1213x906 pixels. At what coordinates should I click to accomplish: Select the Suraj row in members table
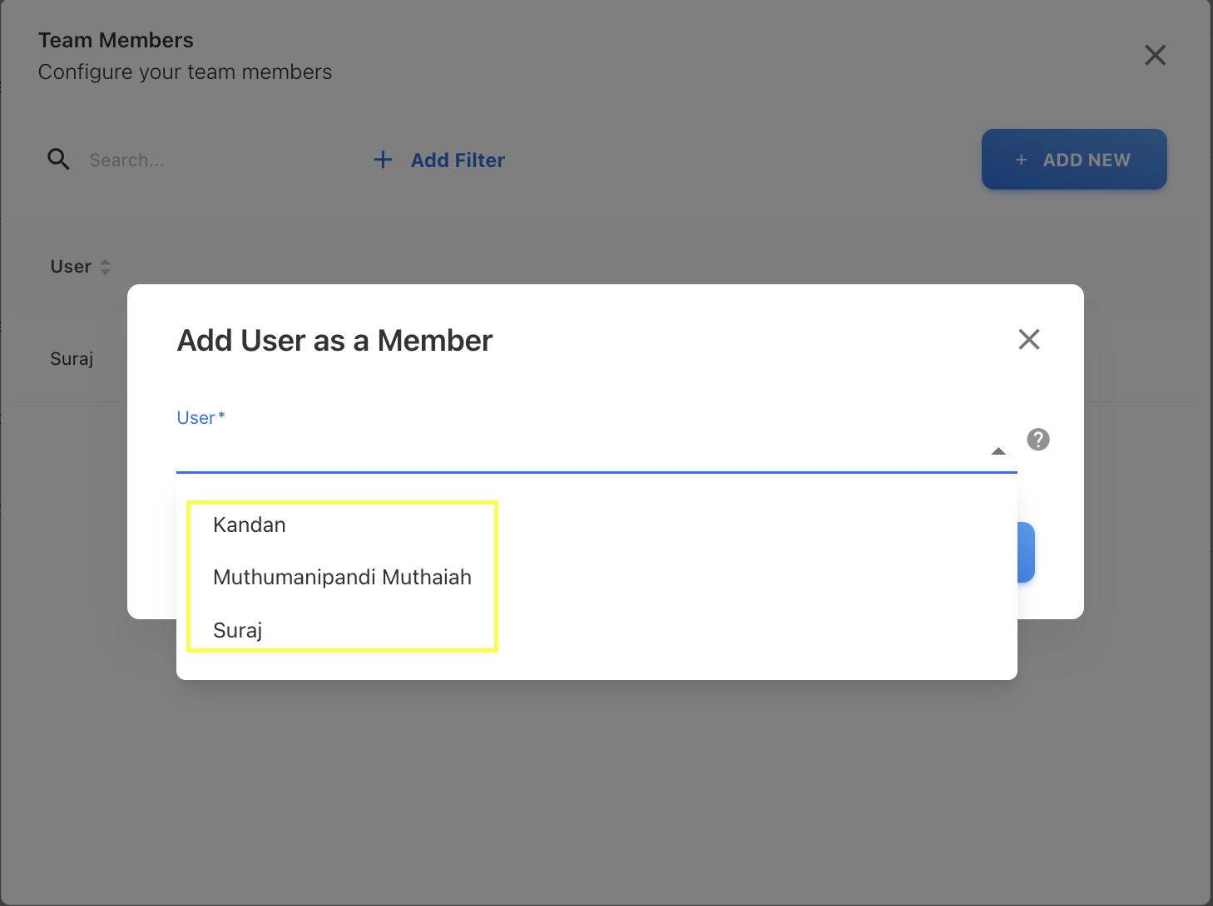[x=72, y=358]
